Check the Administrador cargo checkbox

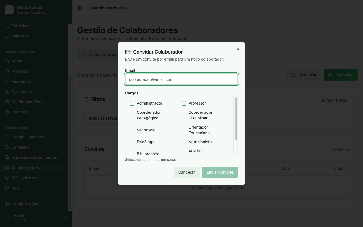(132, 103)
